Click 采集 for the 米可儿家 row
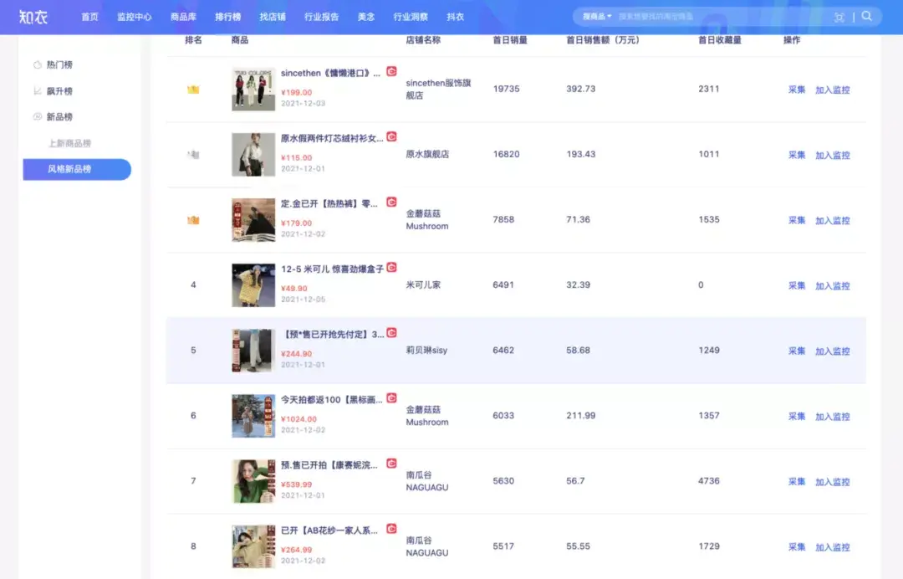Image resolution: width=903 pixels, height=579 pixels. pos(797,286)
